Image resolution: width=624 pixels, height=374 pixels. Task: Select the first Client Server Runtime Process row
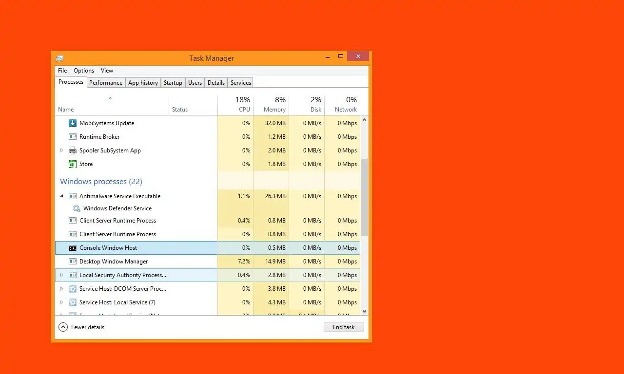pyautogui.click(x=208, y=221)
